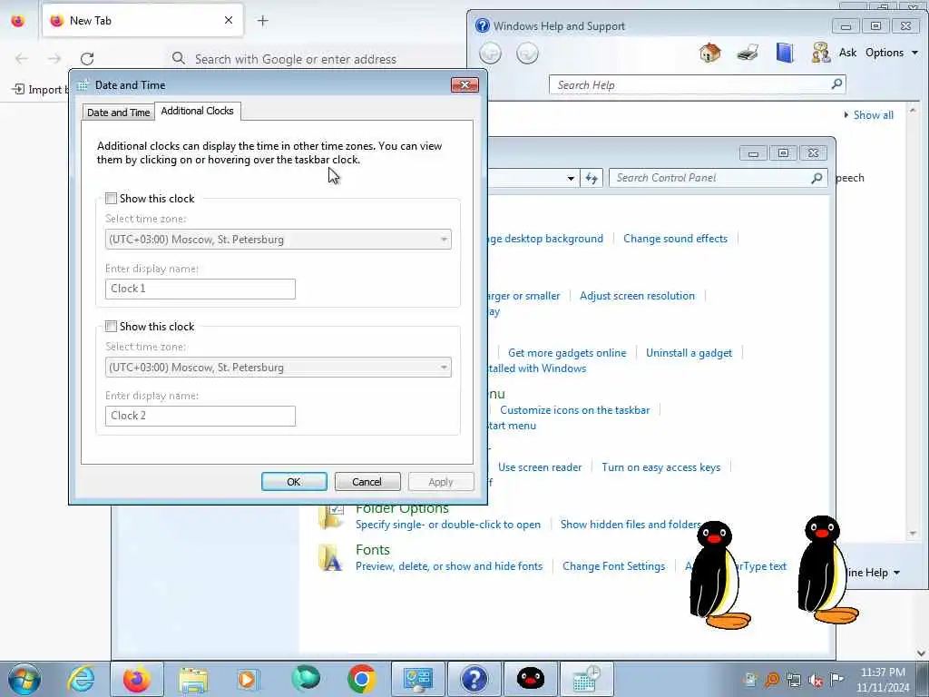The image size is (929, 697).
Task: Click the Ask people icon in Help
Action: click(x=820, y=53)
